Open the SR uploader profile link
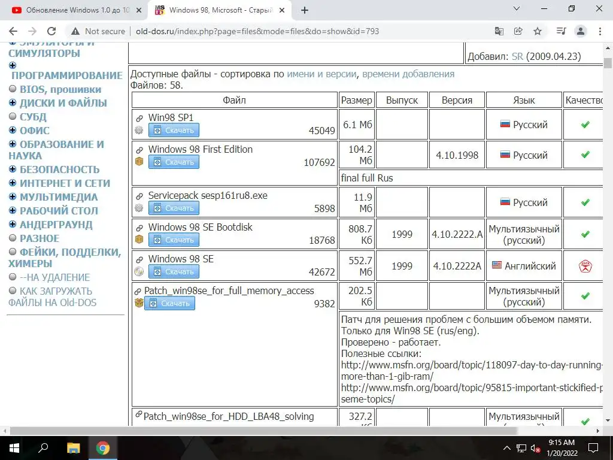Viewport: 613px width, 460px height. [x=517, y=56]
